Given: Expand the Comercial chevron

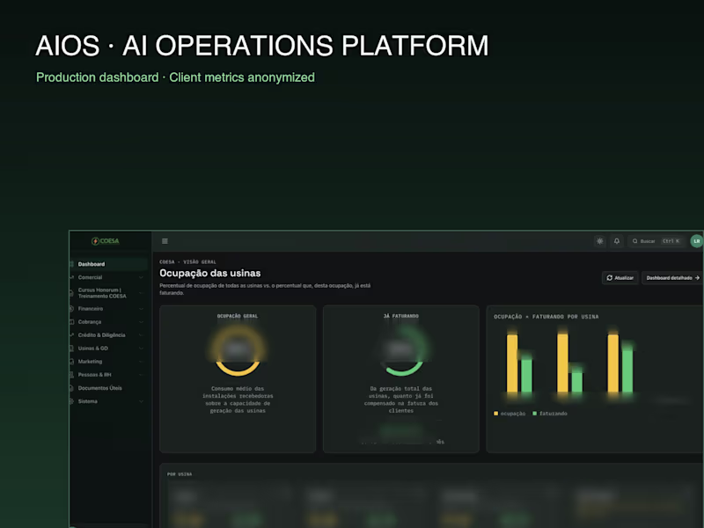Looking at the screenshot, I should tap(141, 277).
